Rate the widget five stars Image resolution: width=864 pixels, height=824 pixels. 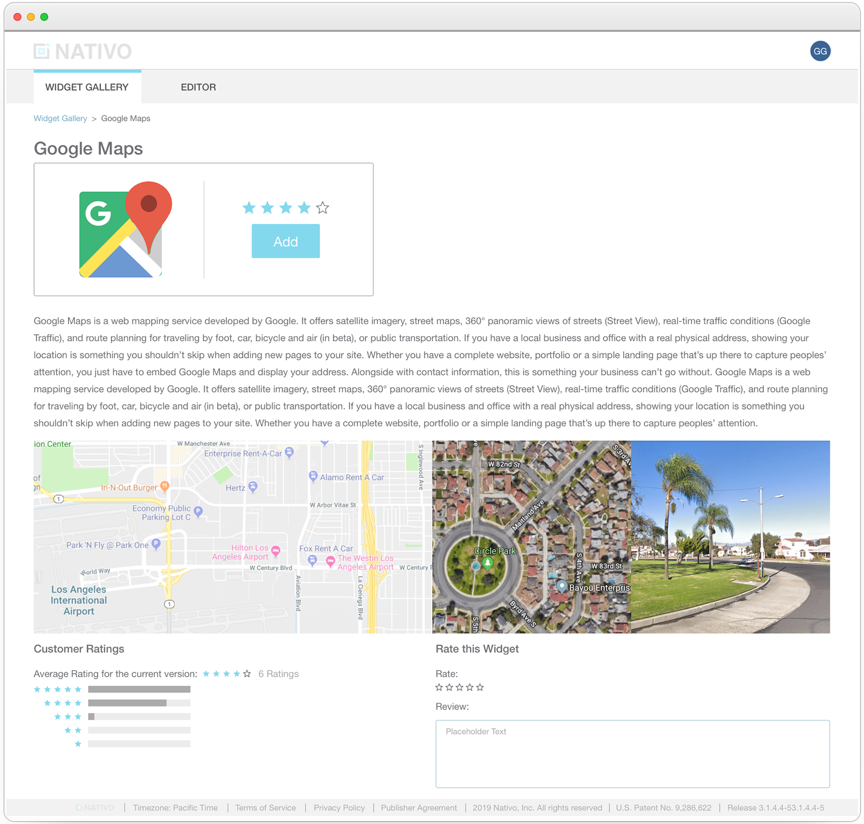pos(480,687)
